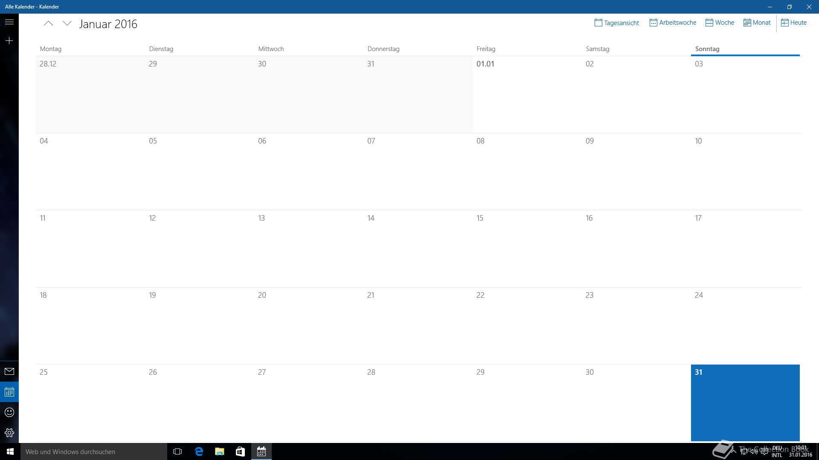Open File Explorer from taskbar
This screenshot has height=460, width=819.
click(219, 451)
